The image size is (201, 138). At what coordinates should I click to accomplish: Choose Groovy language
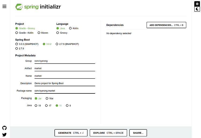coord(62,33)
